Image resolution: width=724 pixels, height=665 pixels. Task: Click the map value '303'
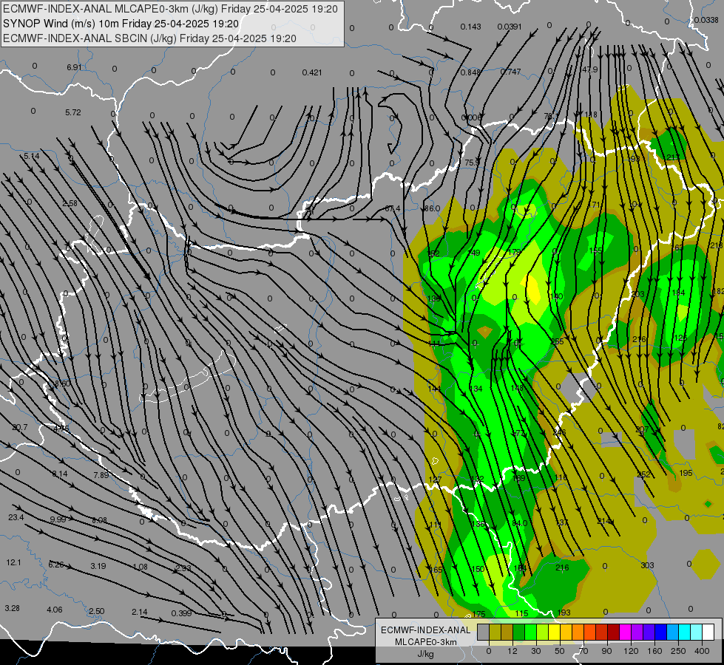(x=647, y=565)
